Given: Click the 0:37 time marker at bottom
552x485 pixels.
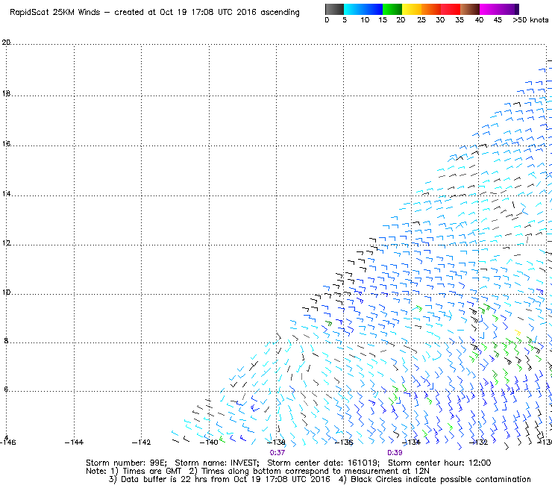Looking at the screenshot, I should click(277, 453).
